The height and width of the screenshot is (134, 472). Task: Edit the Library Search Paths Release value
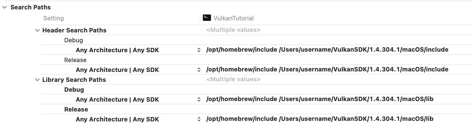point(320,119)
